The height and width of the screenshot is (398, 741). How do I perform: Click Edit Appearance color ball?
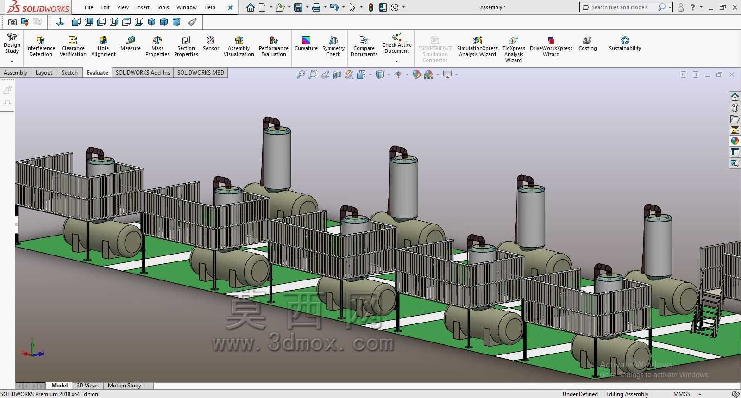coord(416,75)
